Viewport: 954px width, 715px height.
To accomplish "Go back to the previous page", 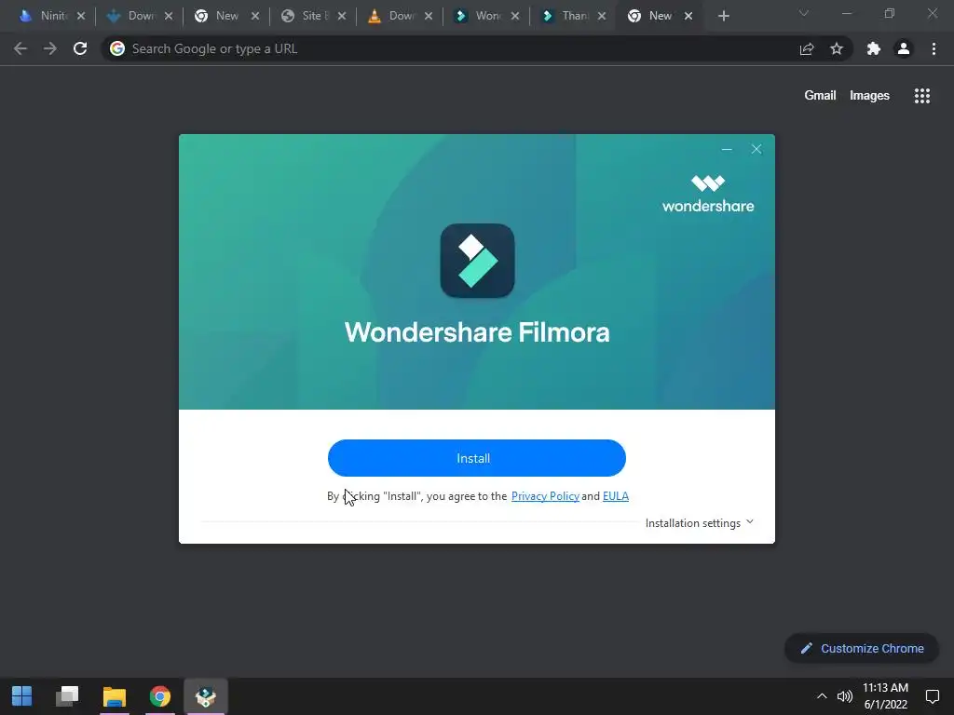I will (20, 48).
